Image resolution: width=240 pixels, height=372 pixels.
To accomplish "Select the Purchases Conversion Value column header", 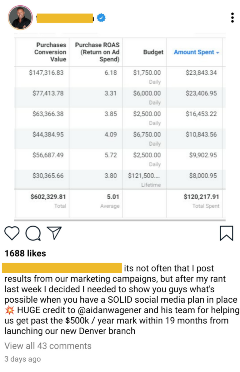I will point(50,52).
